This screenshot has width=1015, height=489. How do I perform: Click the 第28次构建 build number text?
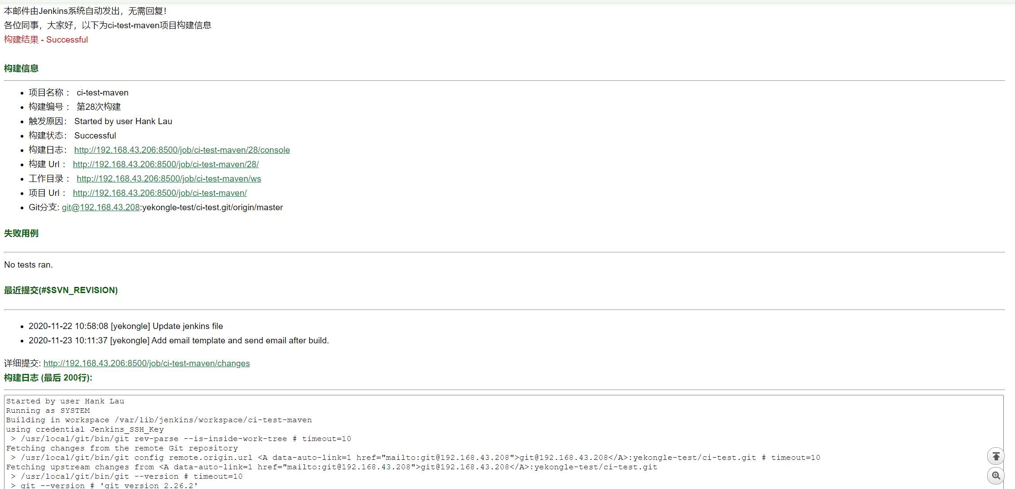98,107
